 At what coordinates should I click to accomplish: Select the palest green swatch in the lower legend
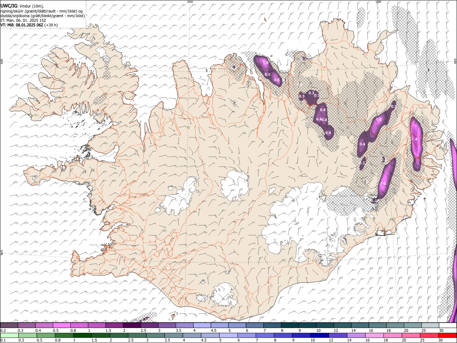click(9, 335)
